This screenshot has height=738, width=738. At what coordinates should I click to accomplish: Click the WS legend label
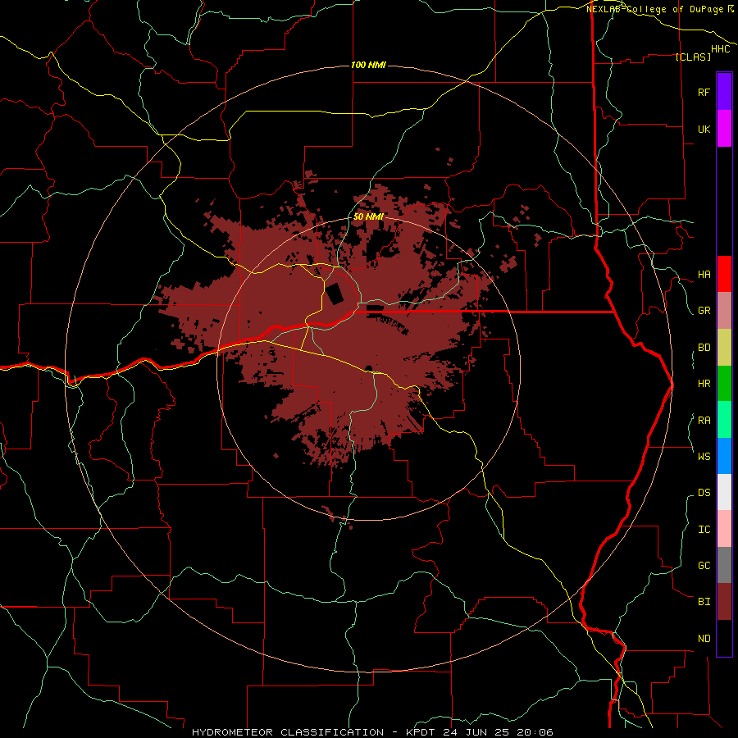point(704,457)
